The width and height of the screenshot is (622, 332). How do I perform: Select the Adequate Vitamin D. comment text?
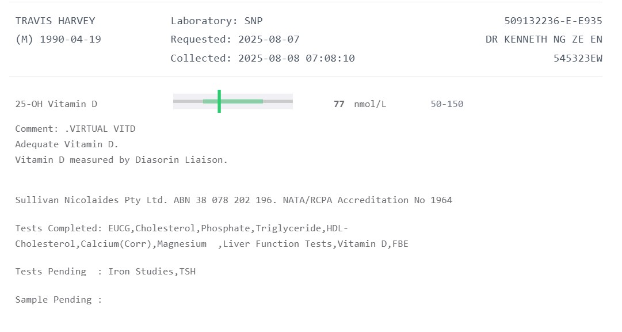point(67,144)
